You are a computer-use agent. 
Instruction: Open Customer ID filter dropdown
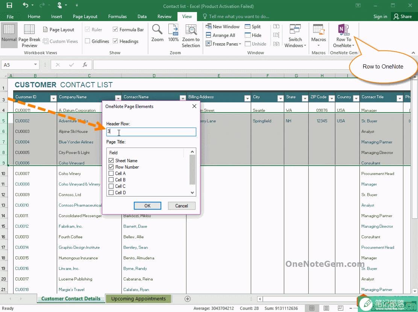point(53,99)
